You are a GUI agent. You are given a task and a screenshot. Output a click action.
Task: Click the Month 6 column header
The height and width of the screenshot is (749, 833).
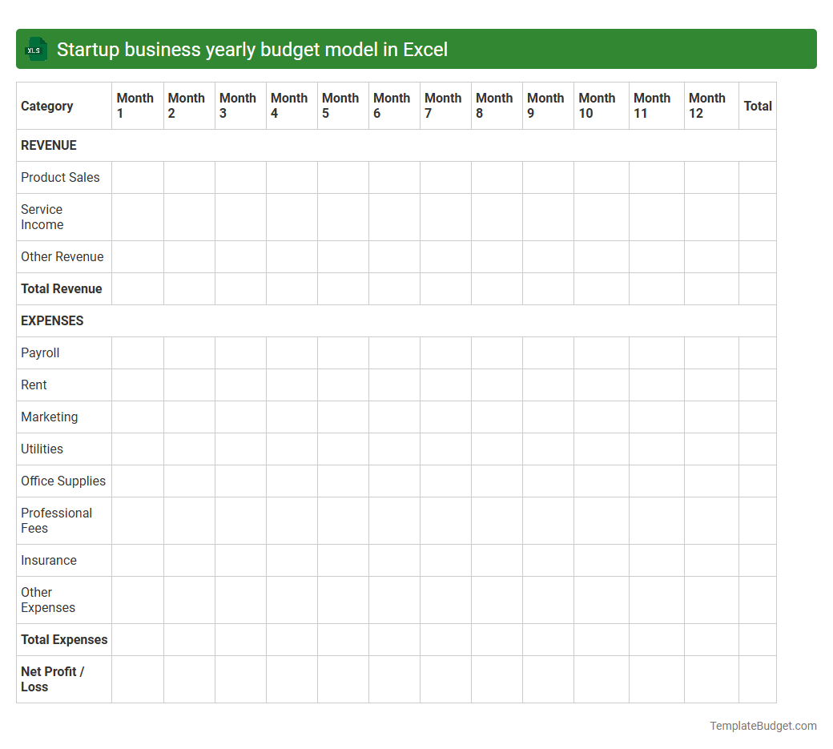point(392,105)
